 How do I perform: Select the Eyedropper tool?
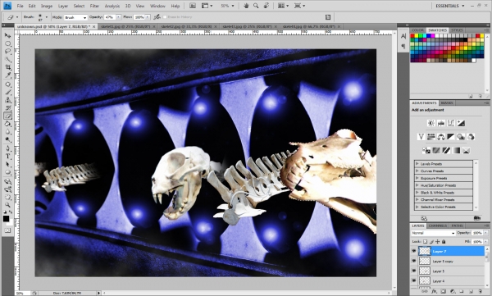coord(7,75)
